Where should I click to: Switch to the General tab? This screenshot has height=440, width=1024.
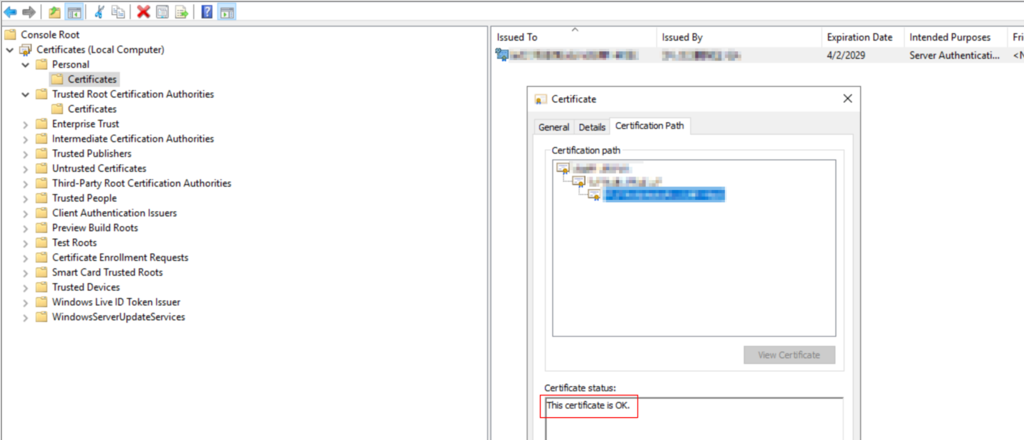553,127
